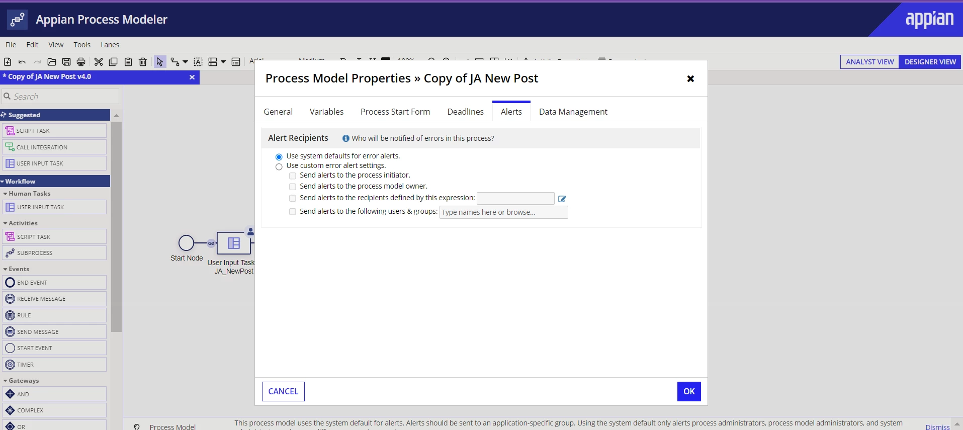Click the info icon beside Alert Recipients
This screenshot has width=963, height=430.
click(346, 138)
